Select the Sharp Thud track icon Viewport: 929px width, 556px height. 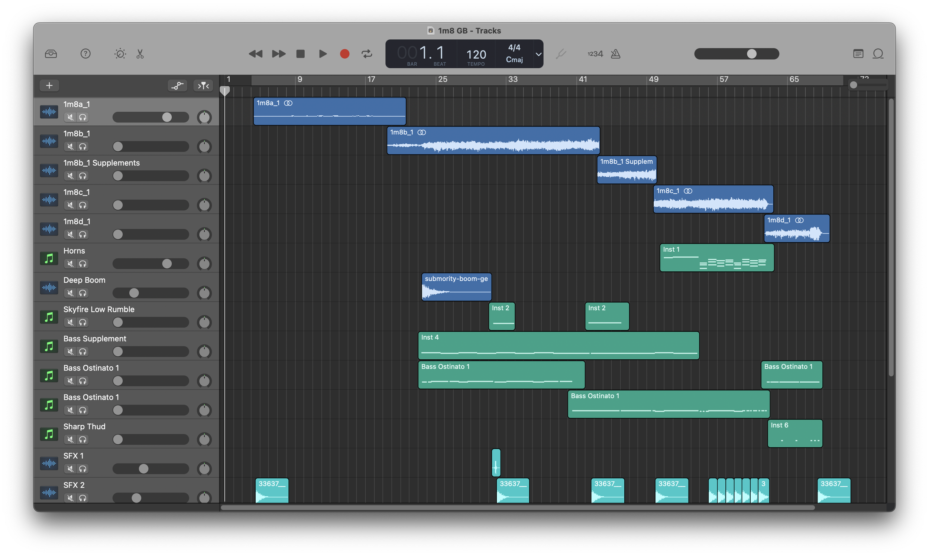coord(49,434)
